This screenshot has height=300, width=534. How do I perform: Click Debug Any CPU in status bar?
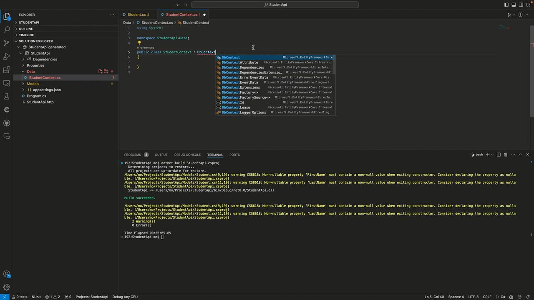click(x=125, y=297)
